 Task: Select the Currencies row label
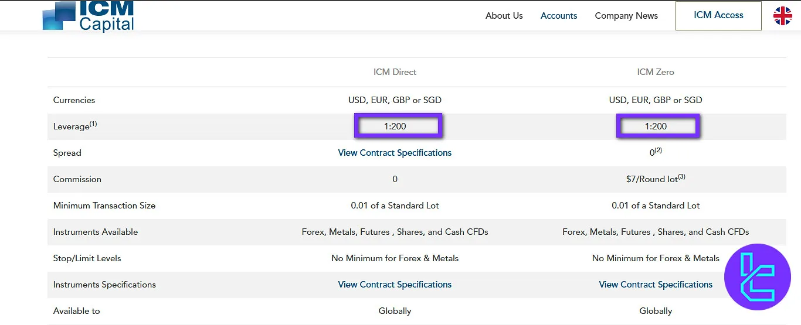click(x=74, y=100)
